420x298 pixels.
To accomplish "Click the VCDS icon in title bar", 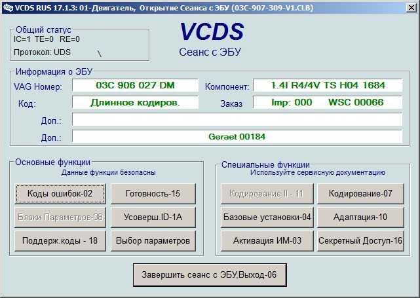I will 8,8.
